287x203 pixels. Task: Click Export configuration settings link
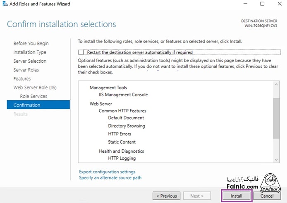pyautogui.click(x=107, y=172)
